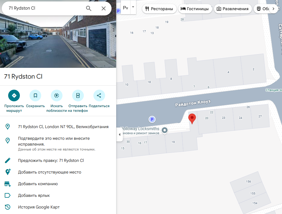The image size is (282, 214).
Task: Select the Рестораны category chip
Action: tap(159, 9)
